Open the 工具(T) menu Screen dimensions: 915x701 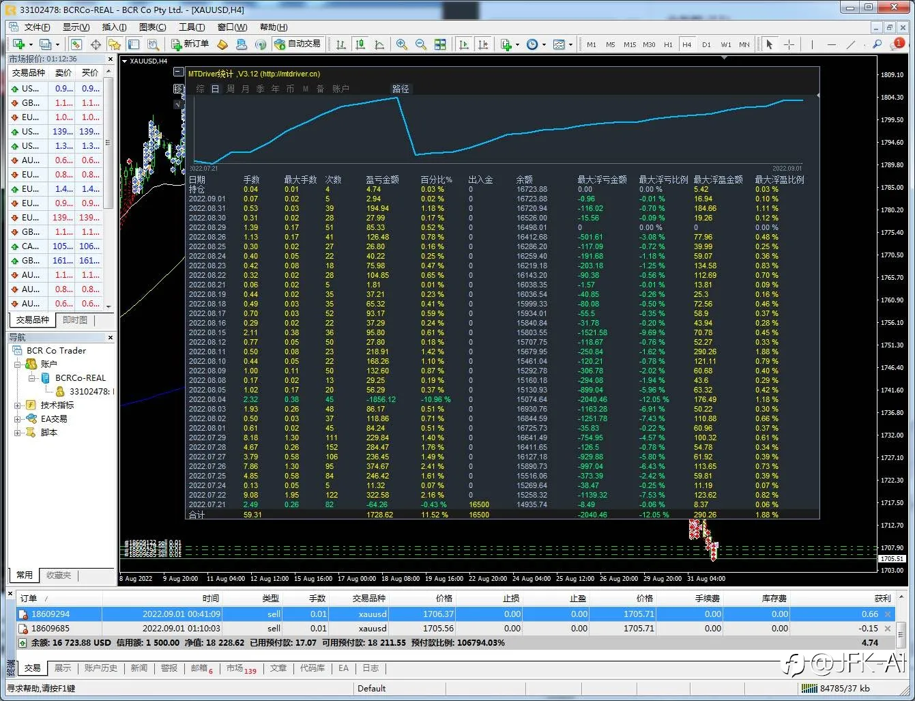click(x=192, y=27)
